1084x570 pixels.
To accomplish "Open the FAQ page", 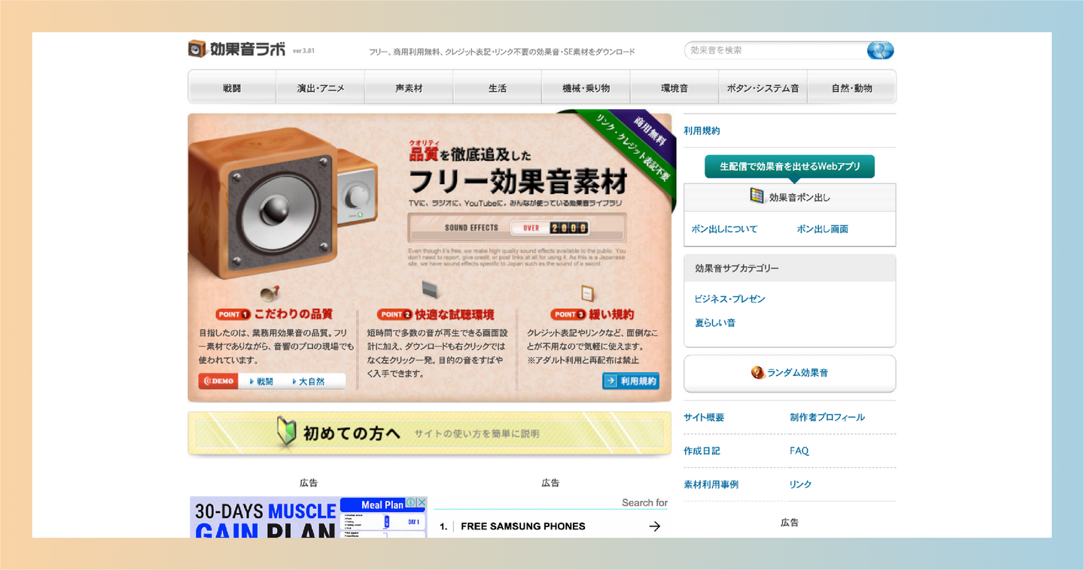I will point(799,450).
